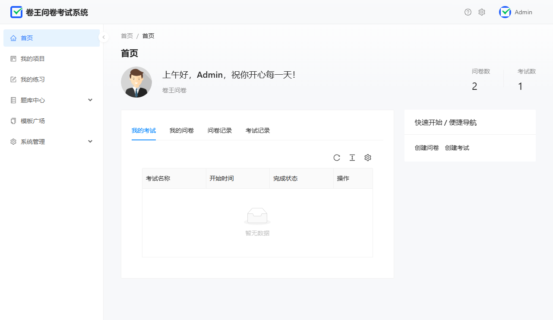Open 我的项目 in the sidebar

[x=52, y=59]
